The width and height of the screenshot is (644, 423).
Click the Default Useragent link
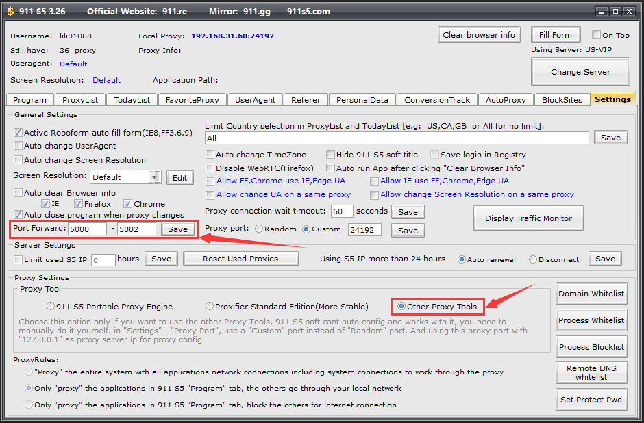pos(73,64)
